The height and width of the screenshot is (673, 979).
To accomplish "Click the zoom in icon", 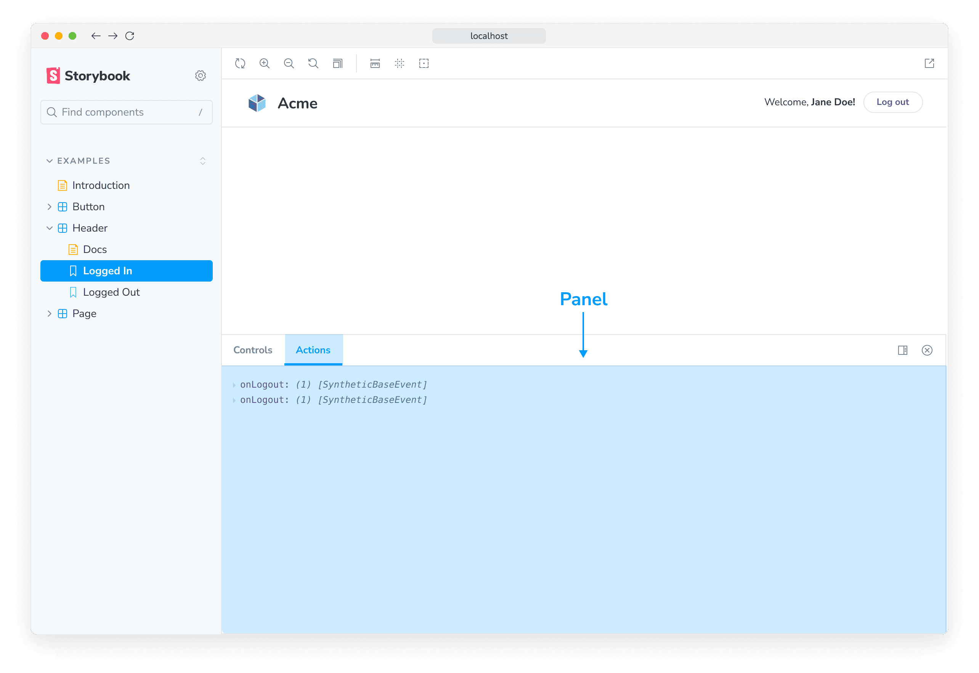I will click(x=265, y=63).
